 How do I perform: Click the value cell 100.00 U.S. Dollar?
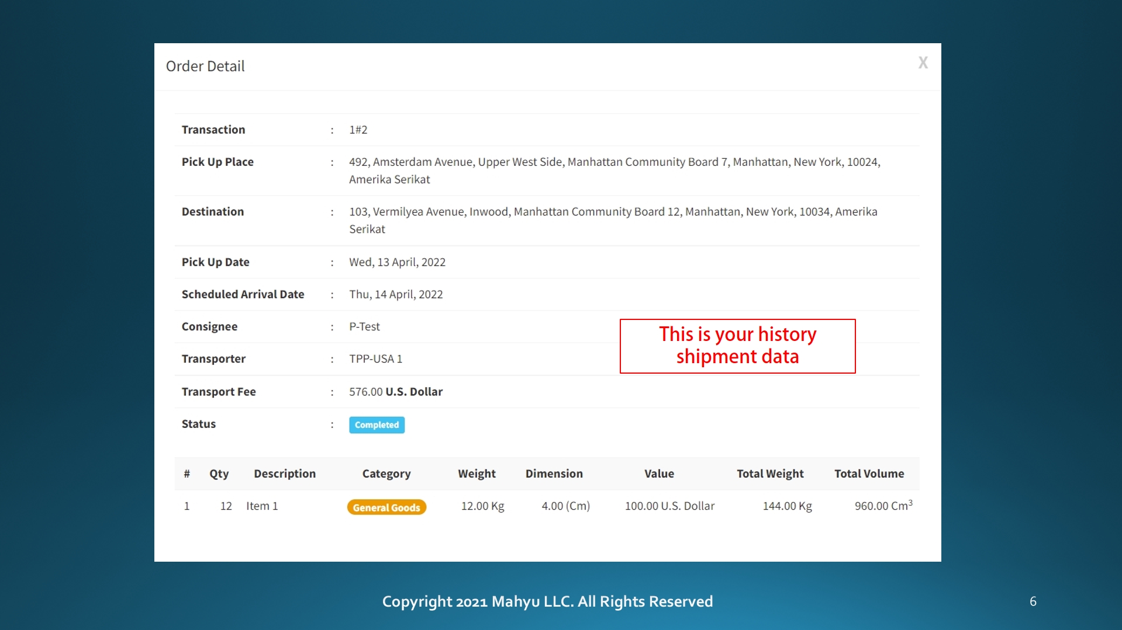point(669,506)
